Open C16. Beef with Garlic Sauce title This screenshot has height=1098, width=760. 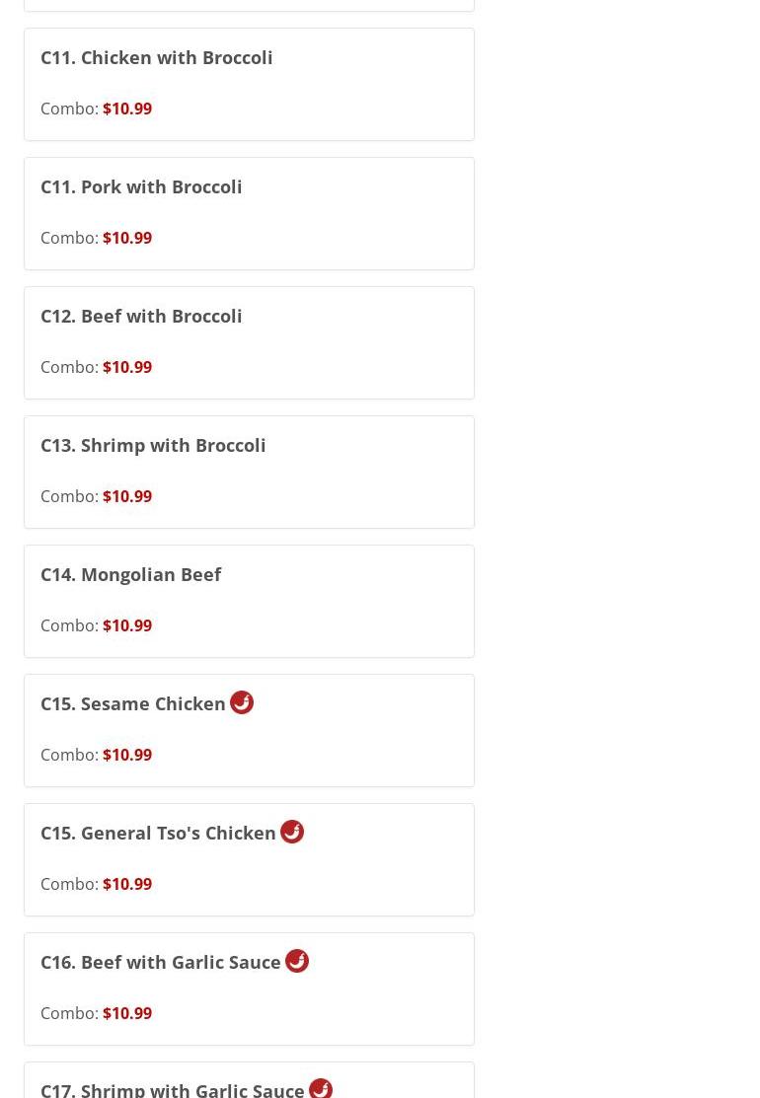coord(161,962)
